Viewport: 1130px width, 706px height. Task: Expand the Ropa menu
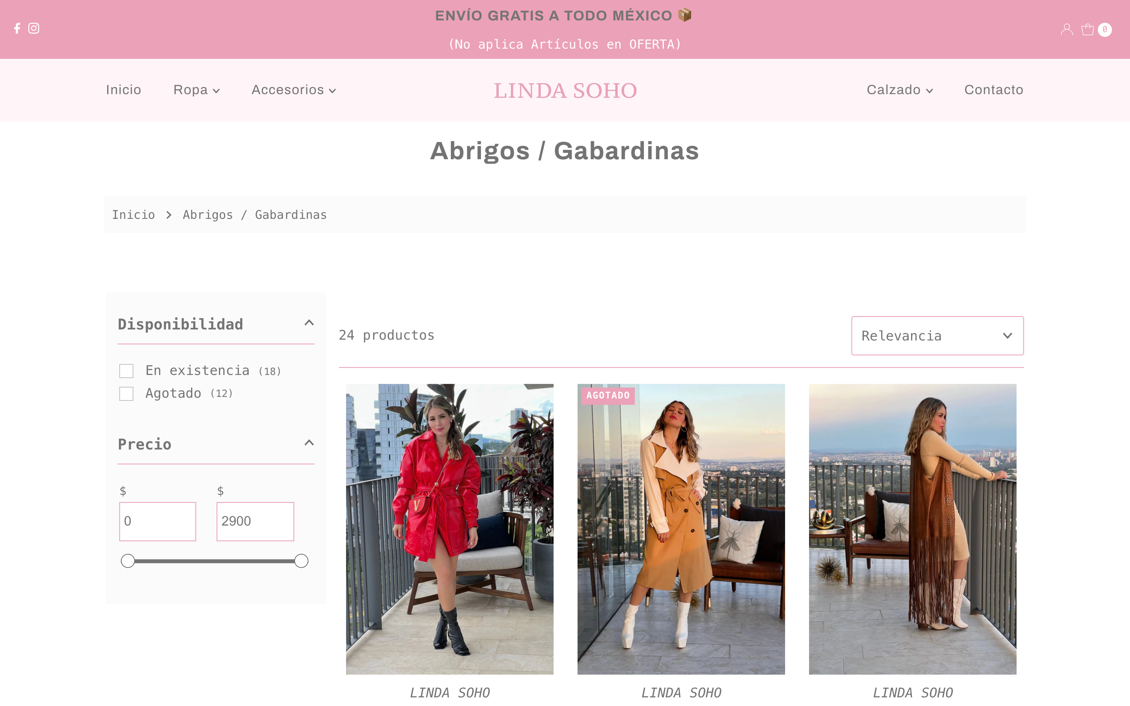[x=196, y=90]
